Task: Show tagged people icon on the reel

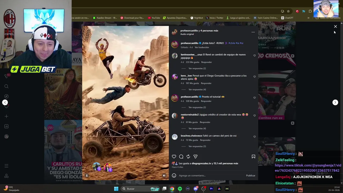Action: (87, 176)
